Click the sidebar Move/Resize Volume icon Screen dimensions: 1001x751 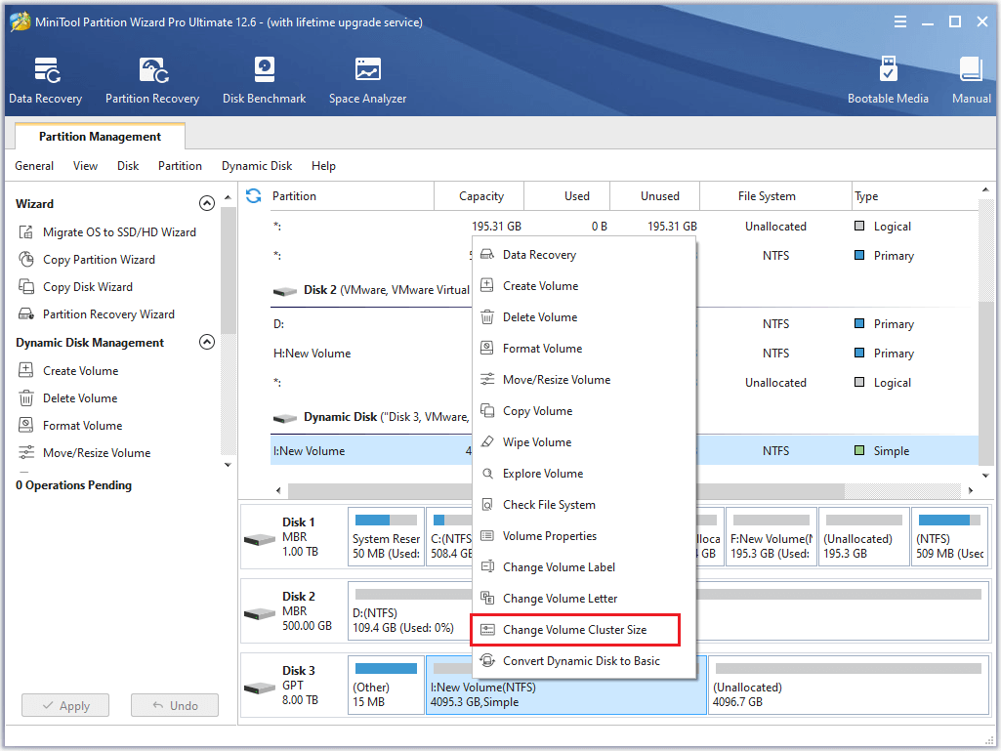[x=26, y=453]
